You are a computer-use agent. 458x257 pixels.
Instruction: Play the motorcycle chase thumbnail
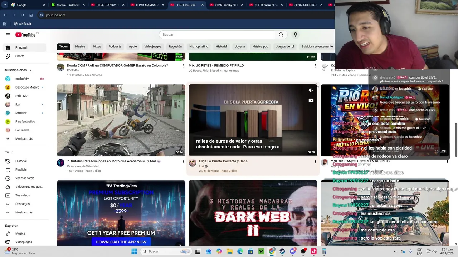pyautogui.click(x=121, y=120)
